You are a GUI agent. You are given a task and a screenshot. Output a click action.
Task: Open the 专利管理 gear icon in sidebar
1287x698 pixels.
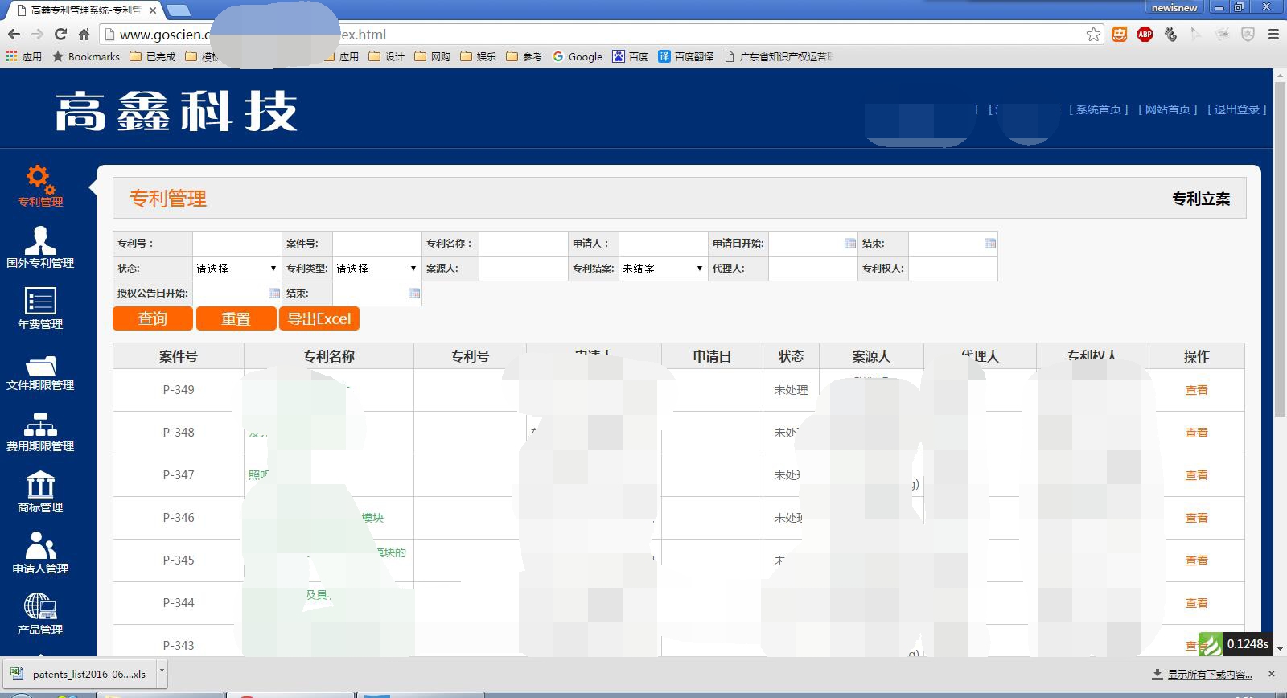coord(39,179)
